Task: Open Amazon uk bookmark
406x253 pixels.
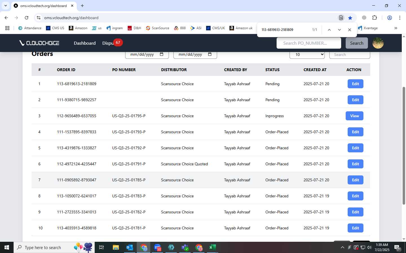Action: 241,28
